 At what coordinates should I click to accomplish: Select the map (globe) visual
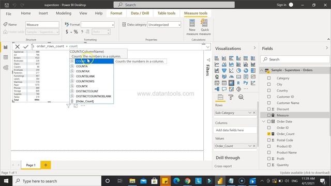217,77
